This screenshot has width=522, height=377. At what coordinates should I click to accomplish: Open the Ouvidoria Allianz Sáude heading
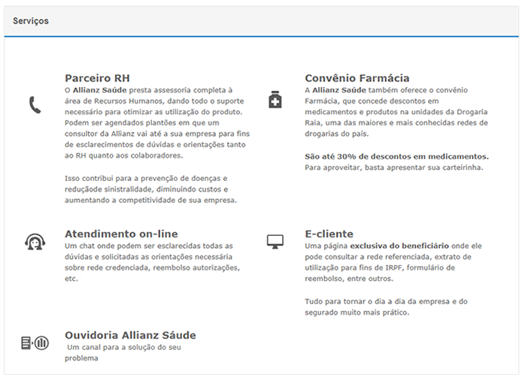130,335
